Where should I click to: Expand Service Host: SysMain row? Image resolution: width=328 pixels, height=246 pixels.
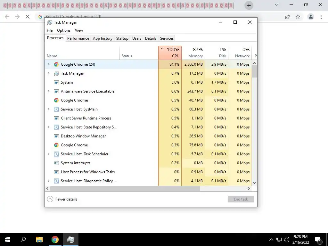(49, 109)
